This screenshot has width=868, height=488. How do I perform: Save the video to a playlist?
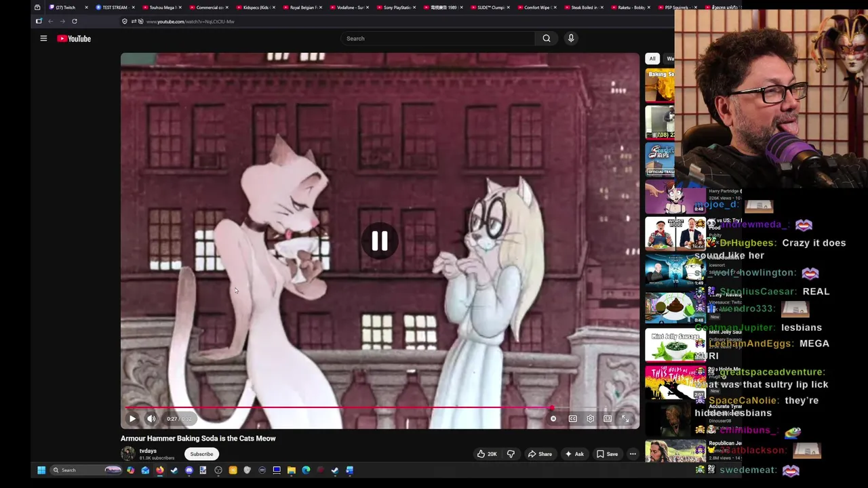pos(607,454)
